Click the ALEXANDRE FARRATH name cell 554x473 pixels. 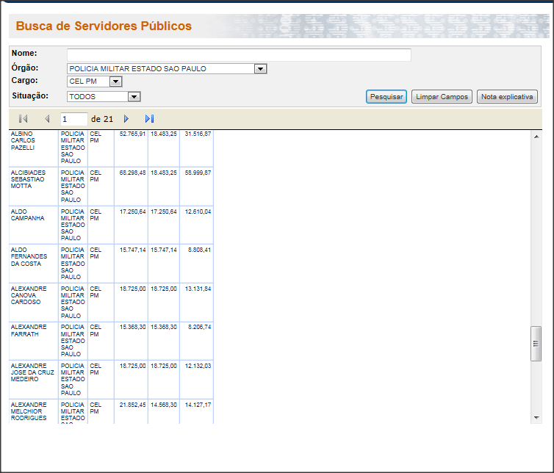[29, 331]
